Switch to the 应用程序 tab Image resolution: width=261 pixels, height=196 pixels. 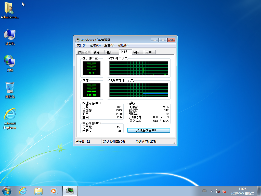click(x=84, y=52)
